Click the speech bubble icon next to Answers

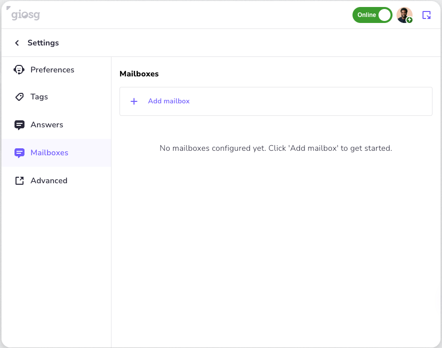19,124
